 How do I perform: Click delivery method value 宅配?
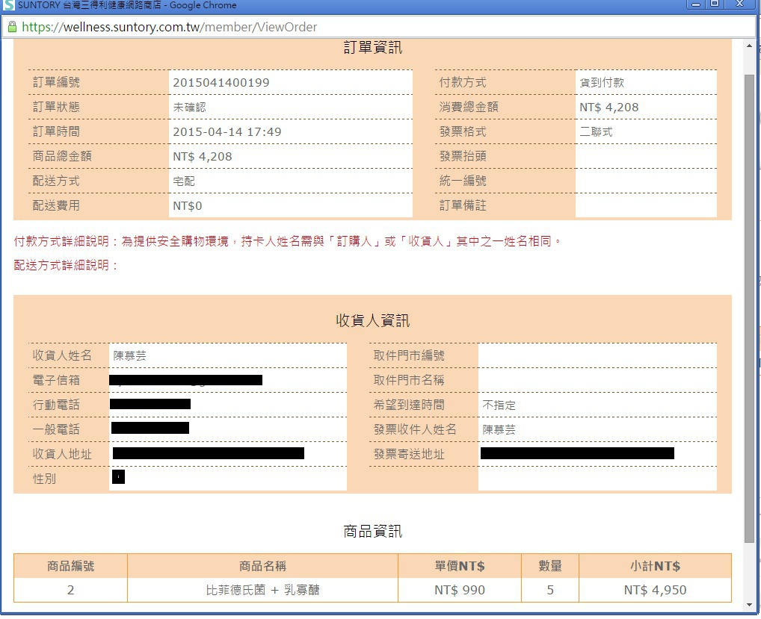pyautogui.click(x=183, y=181)
